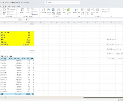Click the ¥484,888 profit cell
Screen dimensions: 123x101
pyautogui.click(x=18, y=66)
